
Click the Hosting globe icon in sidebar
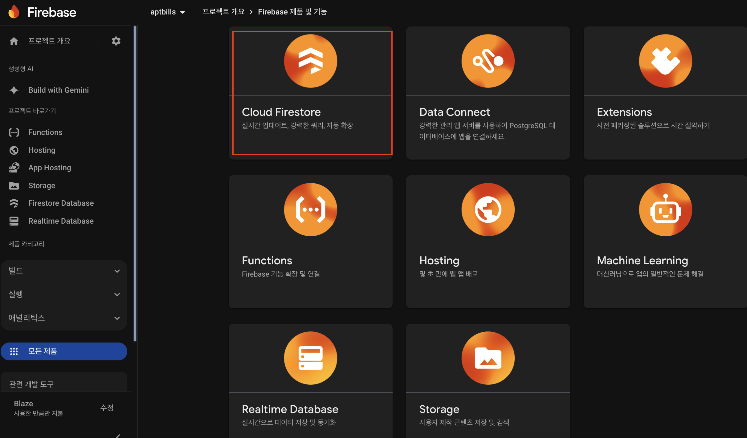[14, 150]
